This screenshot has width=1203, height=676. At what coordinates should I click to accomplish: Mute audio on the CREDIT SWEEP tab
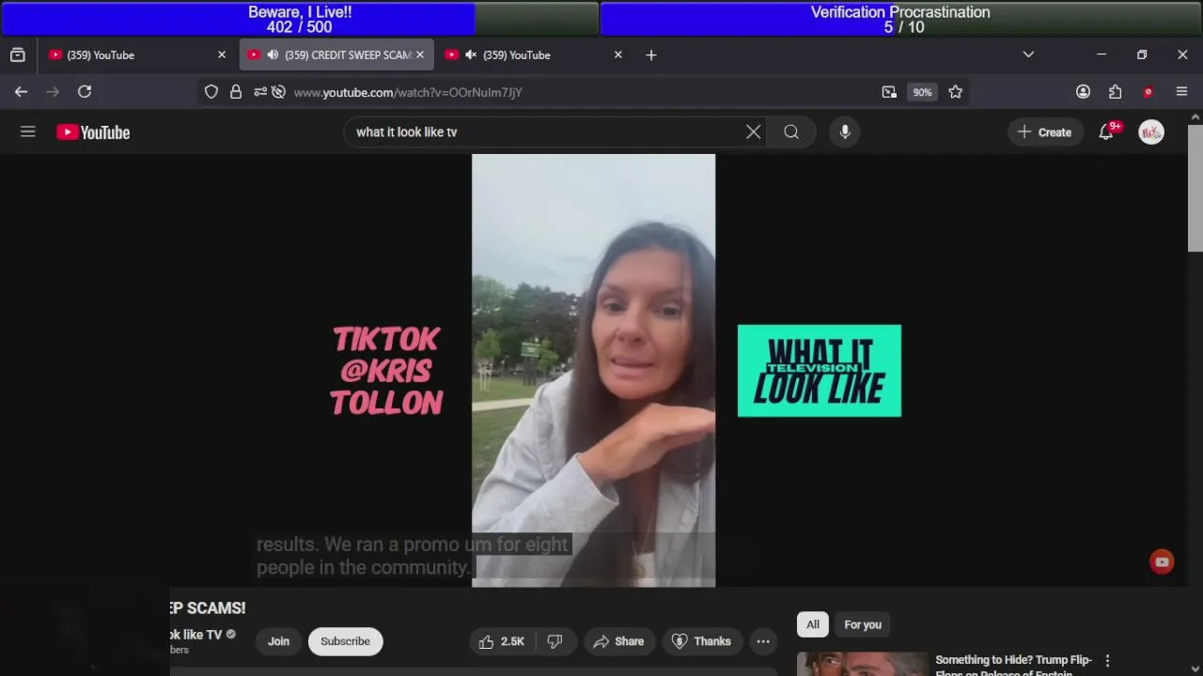pos(273,55)
